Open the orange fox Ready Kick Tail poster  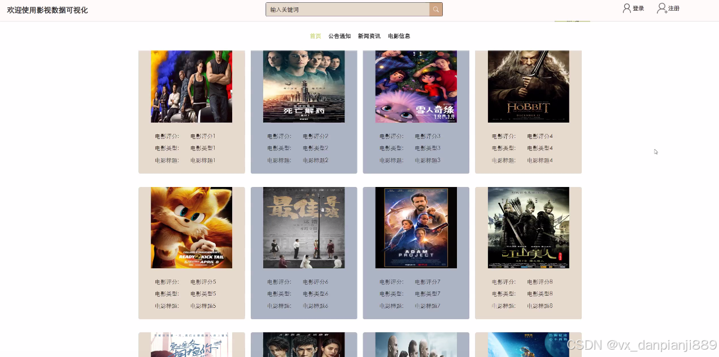(x=191, y=228)
